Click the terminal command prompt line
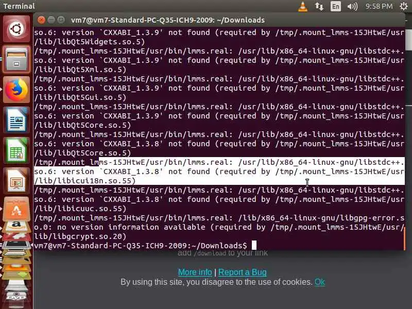412x309 pixels. point(145,246)
